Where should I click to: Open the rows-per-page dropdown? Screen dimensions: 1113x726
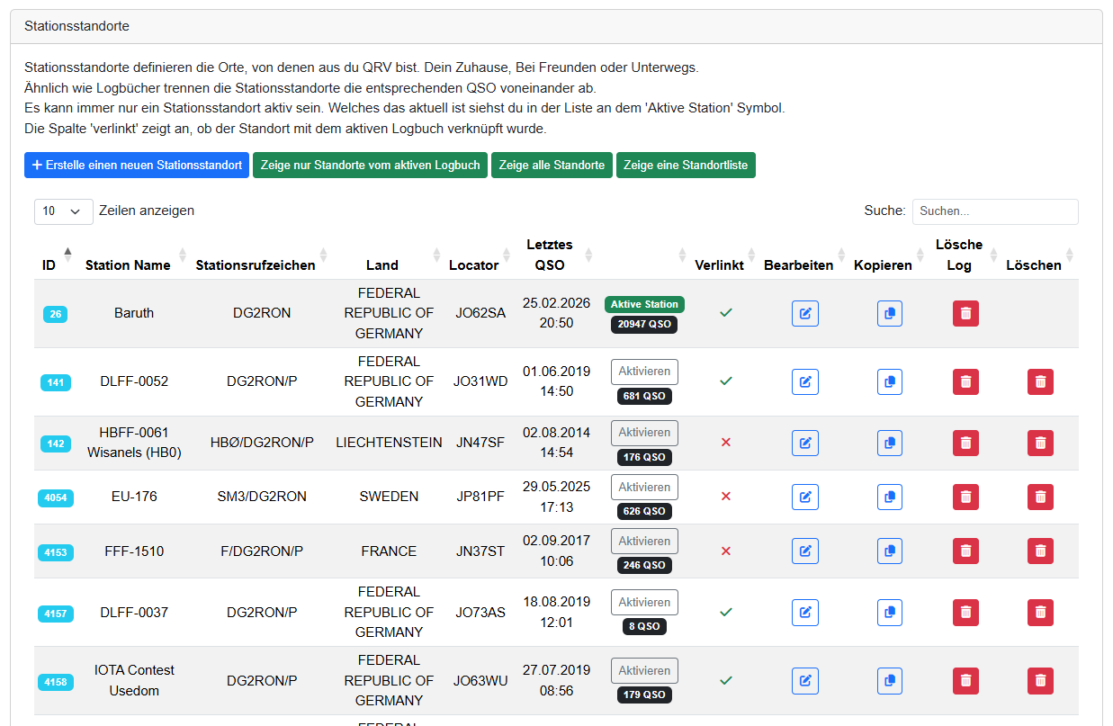coord(63,211)
